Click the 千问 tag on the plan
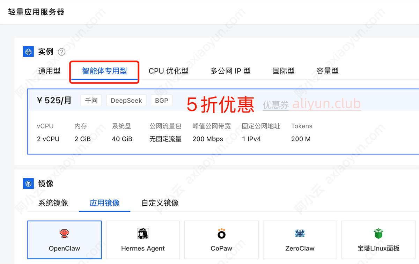The height and width of the screenshot is (264, 419). click(91, 101)
